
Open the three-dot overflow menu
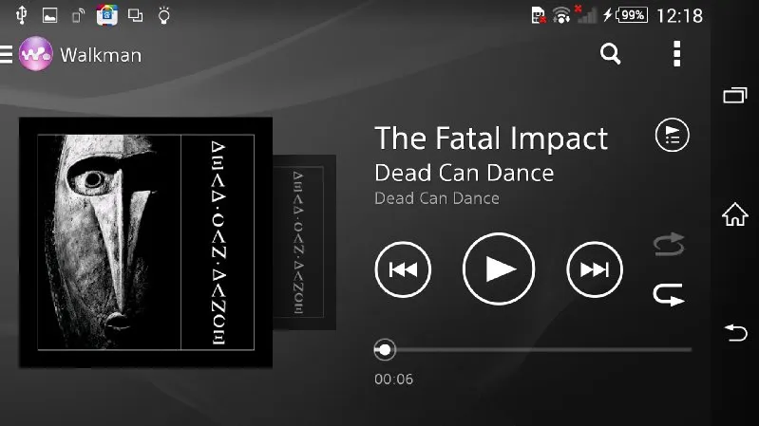pyautogui.click(x=676, y=54)
